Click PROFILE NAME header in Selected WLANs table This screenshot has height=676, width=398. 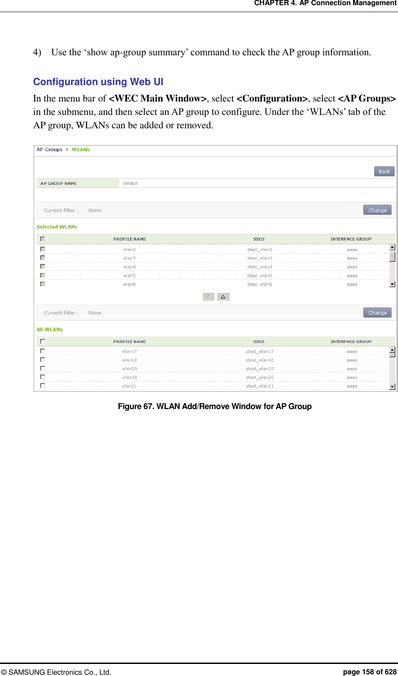130,239
